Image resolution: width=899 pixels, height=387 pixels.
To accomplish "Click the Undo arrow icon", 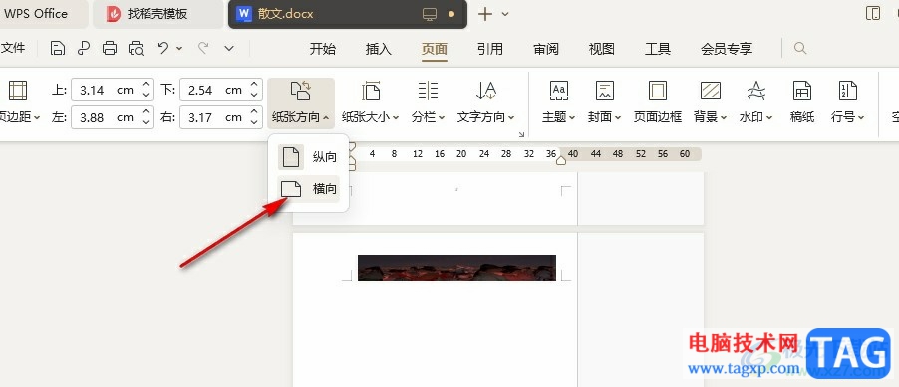I will pos(163,48).
